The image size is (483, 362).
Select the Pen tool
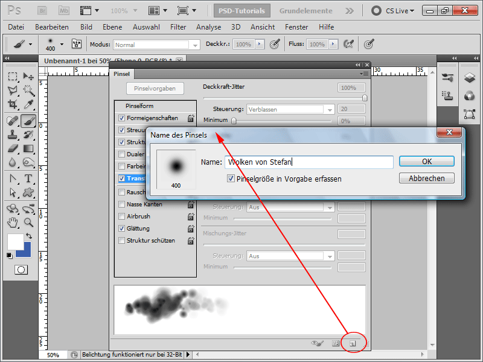[12, 179]
